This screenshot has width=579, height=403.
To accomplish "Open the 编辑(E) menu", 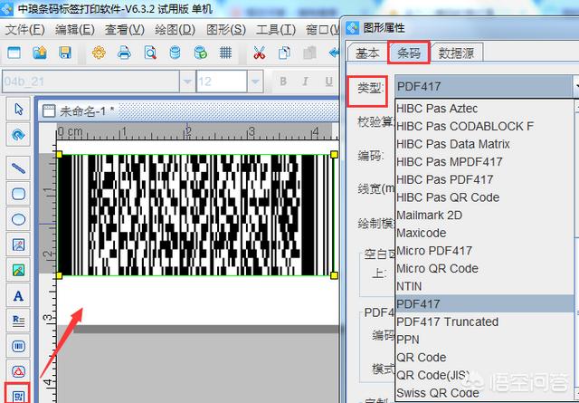I will 74,30.
